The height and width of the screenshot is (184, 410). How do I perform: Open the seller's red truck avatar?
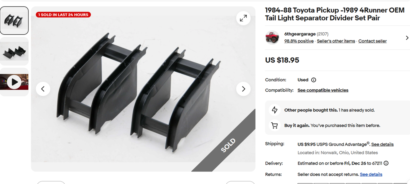272,38
